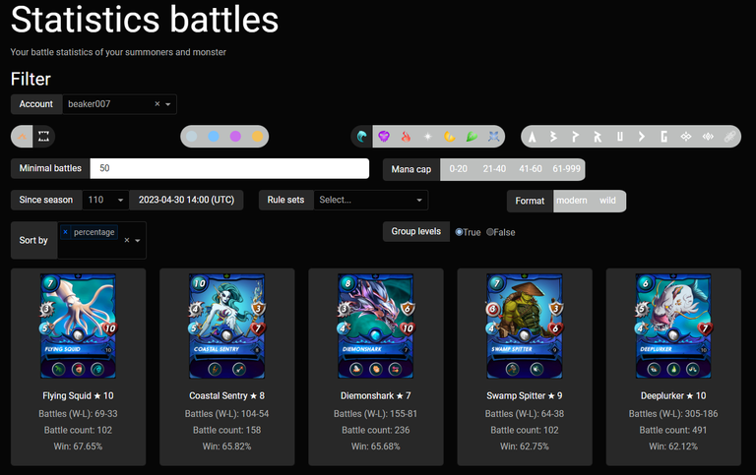Click the Diemonshark ★ 7 title
This screenshot has width=756, height=475.
[376, 396]
